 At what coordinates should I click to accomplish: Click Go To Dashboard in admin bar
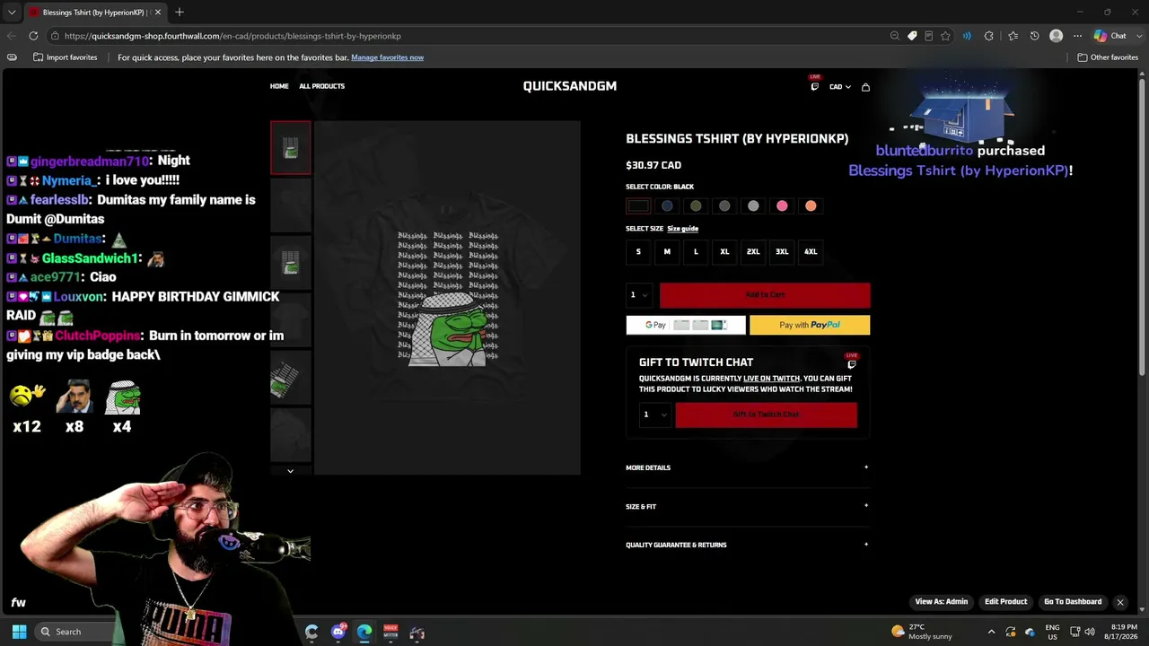coord(1073,602)
